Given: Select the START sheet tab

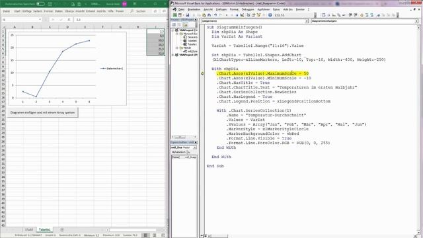Looking at the screenshot, I should click(x=29, y=230).
